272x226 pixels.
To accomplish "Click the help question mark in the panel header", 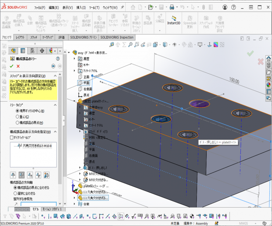I will [x=58, y=58].
